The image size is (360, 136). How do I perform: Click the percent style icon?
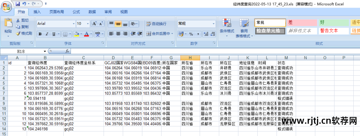pyautogui.click(x=191, y=34)
